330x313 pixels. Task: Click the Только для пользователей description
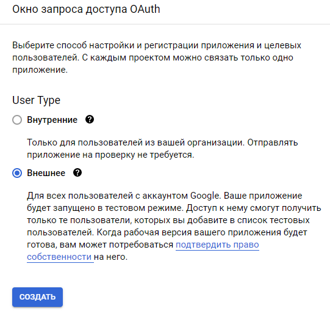(x=162, y=149)
